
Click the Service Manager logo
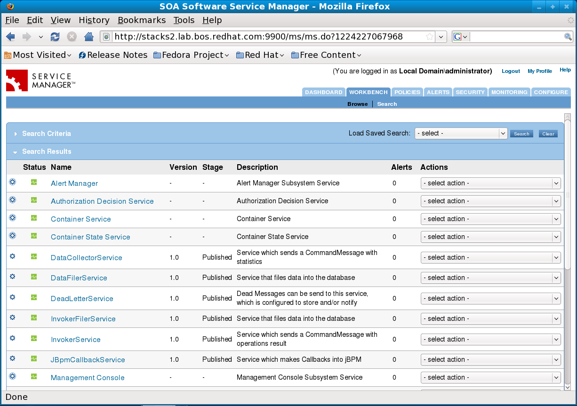[40, 80]
